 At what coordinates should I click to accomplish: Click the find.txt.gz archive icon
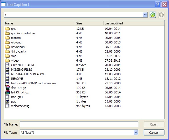pyautogui.click(x=7, y=88)
